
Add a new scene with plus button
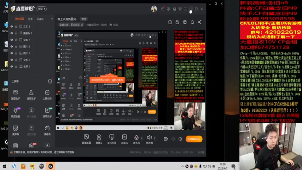[52, 19]
